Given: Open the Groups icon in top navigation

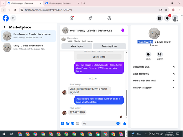Looking at the screenshot, I should click(x=109, y=18).
